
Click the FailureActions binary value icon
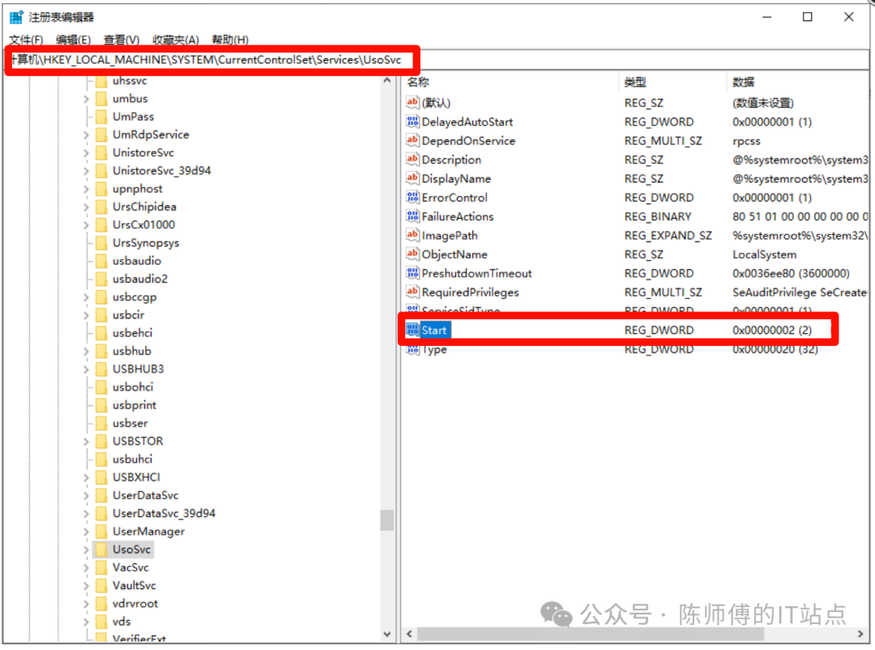(x=413, y=216)
